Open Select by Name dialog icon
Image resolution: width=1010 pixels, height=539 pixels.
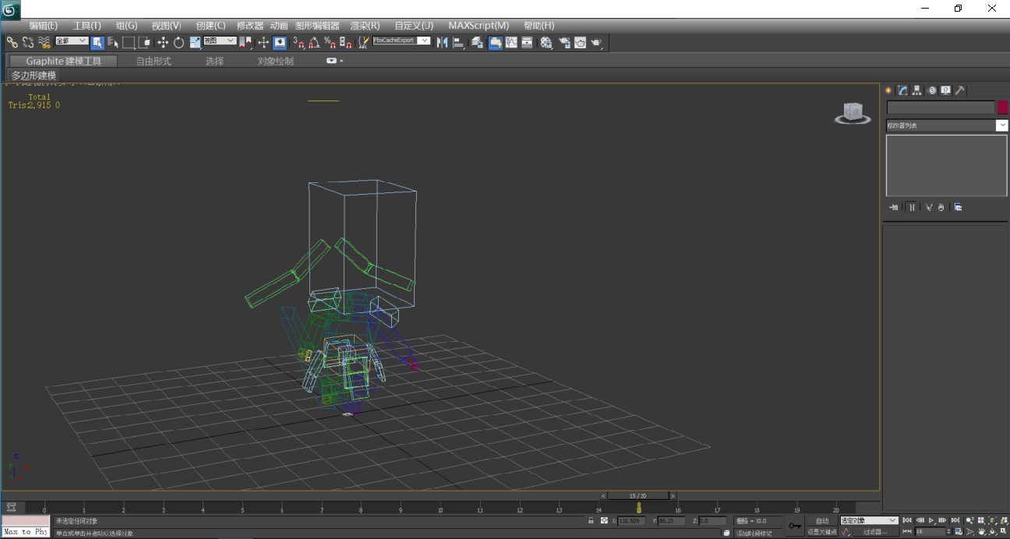[x=113, y=42]
